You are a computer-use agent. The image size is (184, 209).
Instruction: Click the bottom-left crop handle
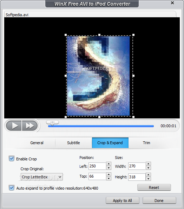pyautogui.click(x=66, y=117)
